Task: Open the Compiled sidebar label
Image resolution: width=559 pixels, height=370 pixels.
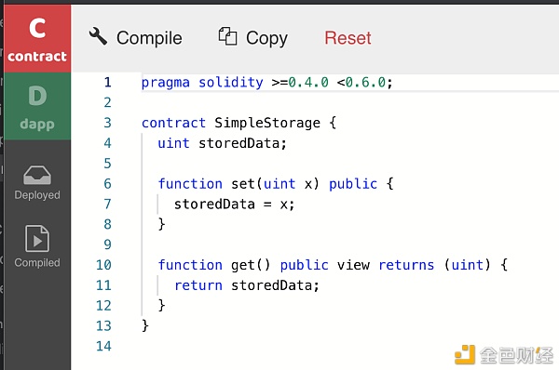Action: coord(37,262)
